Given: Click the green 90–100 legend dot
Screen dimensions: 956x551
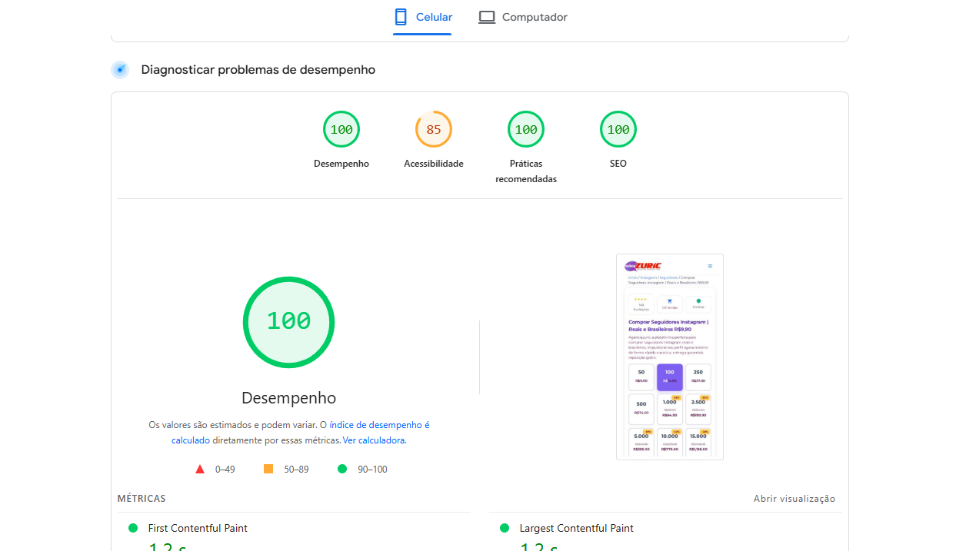Looking at the screenshot, I should pyautogui.click(x=342, y=469).
